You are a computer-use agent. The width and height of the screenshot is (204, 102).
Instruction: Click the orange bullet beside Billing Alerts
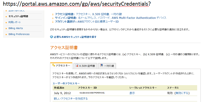6,28
